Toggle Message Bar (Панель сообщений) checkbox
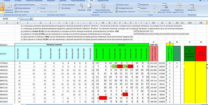This screenshot has width=208, height=105. [x=38, y=12]
